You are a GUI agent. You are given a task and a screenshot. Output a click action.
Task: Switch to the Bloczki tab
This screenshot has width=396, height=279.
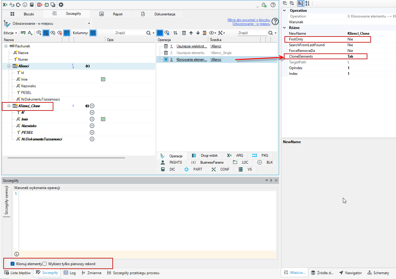(x=22, y=14)
